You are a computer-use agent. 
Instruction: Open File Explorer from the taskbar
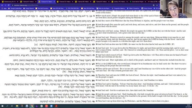[17, 106]
